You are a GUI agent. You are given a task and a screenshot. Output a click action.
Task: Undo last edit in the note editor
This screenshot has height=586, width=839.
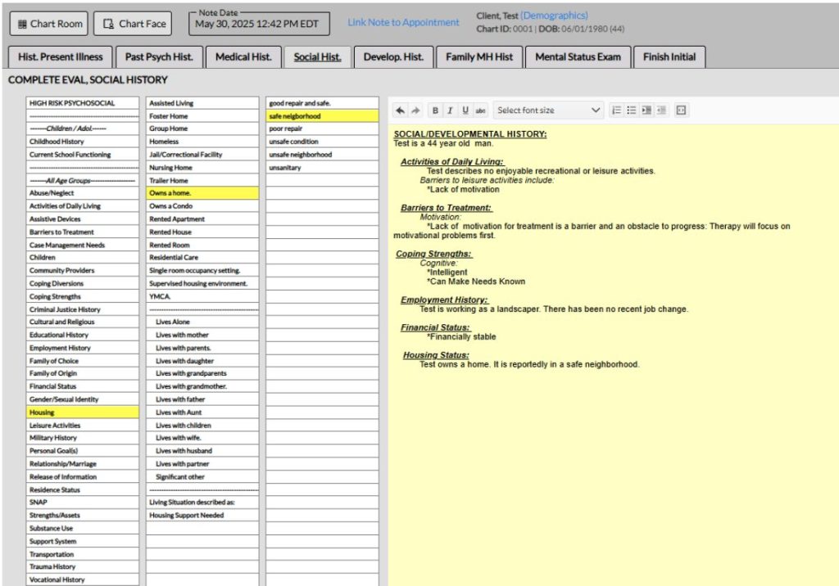[400, 110]
